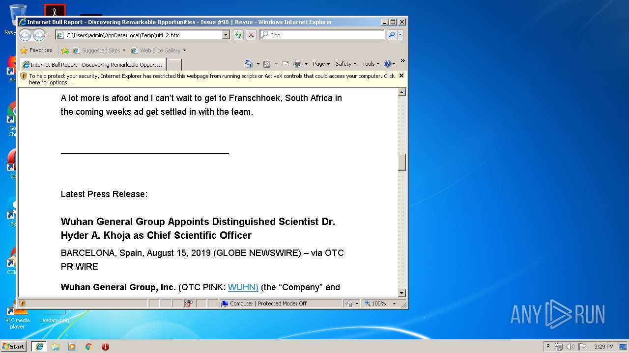The width and height of the screenshot is (629, 353).
Task: Go forward with the Forward arrow button
Action: (x=39, y=35)
